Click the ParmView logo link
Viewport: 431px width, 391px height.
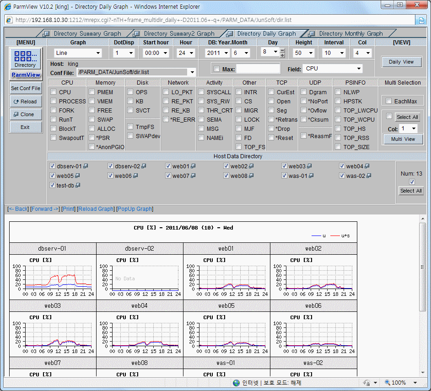[26, 75]
